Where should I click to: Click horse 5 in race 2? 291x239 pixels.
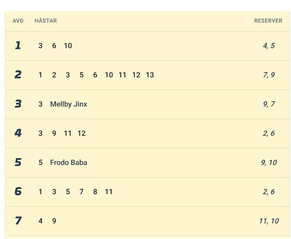pos(82,75)
